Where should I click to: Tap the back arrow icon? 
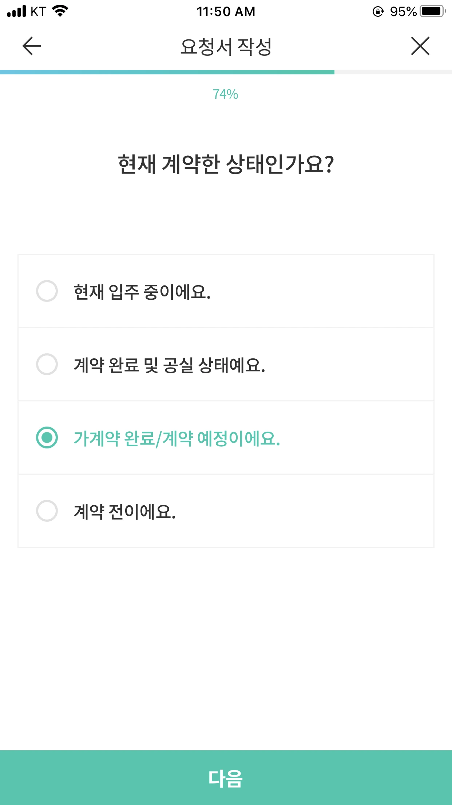pyautogui.click(x=32, y=46)
